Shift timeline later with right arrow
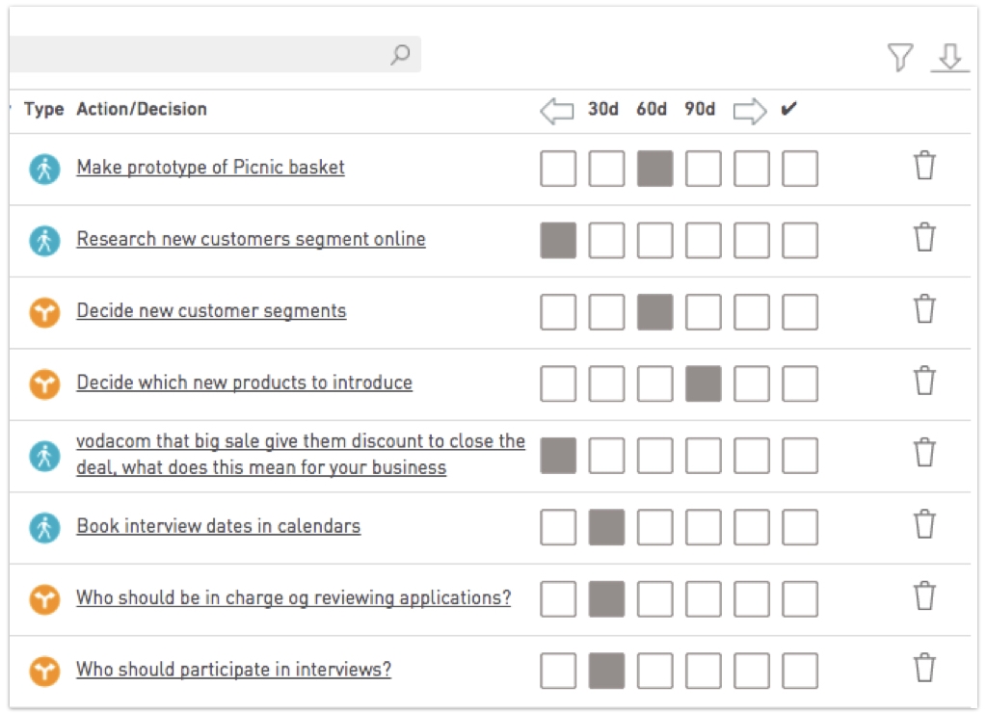Viewport: 987px width, 713px height. click(x=750, y=111)
